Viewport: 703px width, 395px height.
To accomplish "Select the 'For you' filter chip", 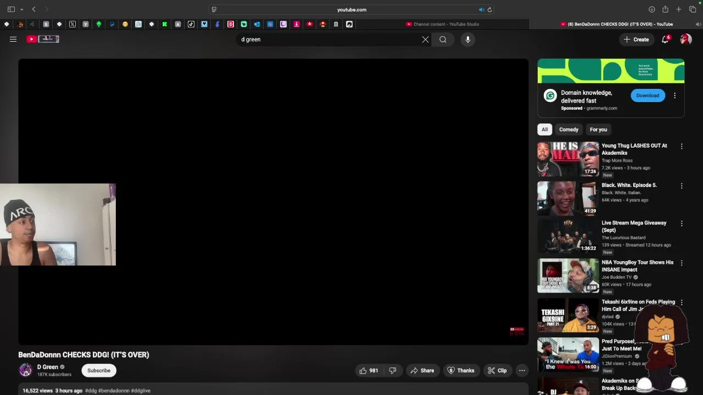I will click(x=598, y=129).
